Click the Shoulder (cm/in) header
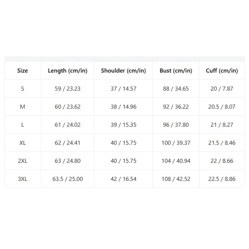Image resolution: width=249 pixels, height=249 pixels. tap(123, 71)
